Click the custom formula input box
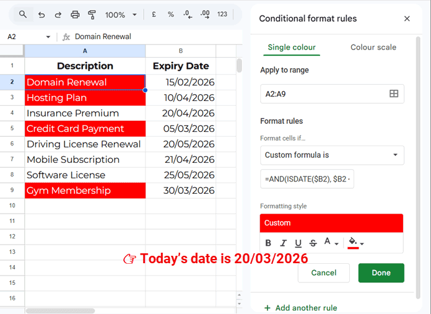The height and width of the screenshot is (314, 431). [307, 179]
